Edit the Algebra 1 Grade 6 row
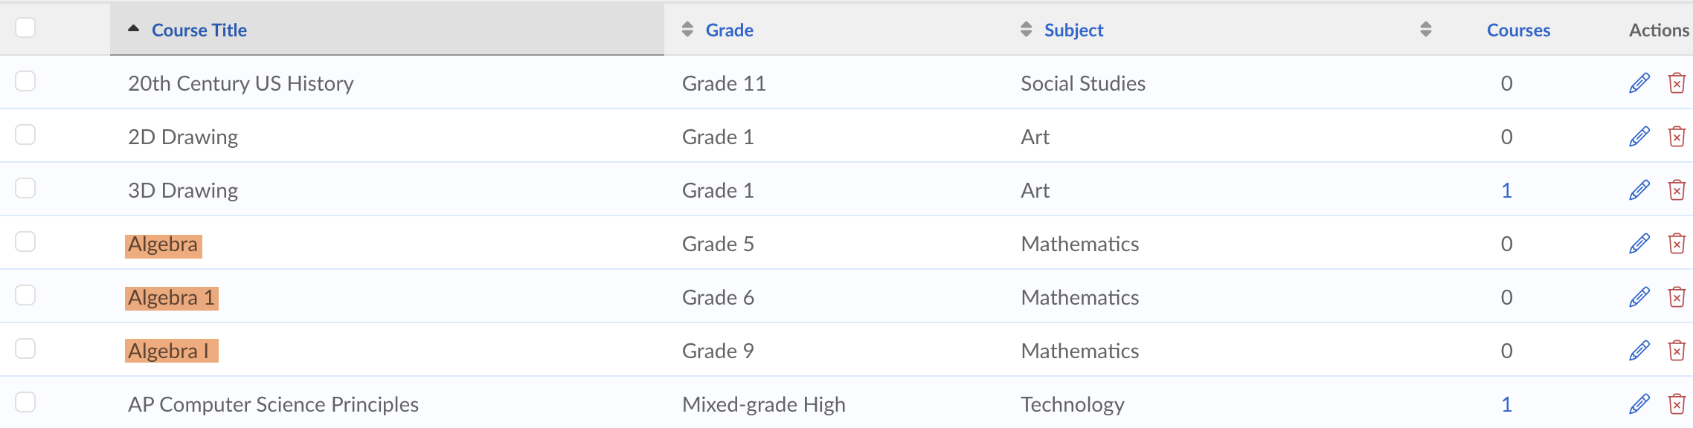Viewport: 1693px width, 428px height. tap(1639, 297)
